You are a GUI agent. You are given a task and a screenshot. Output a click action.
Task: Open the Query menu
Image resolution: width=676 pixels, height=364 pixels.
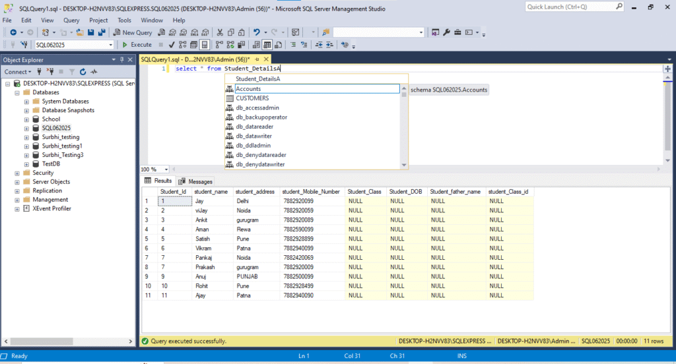pyautogui.click(x=71, y=20)
